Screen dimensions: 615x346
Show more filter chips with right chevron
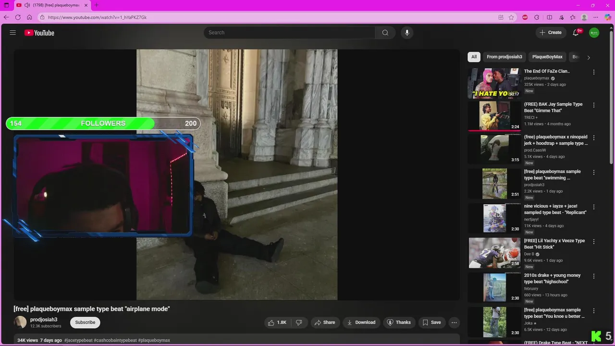click(x=589, y=57)
